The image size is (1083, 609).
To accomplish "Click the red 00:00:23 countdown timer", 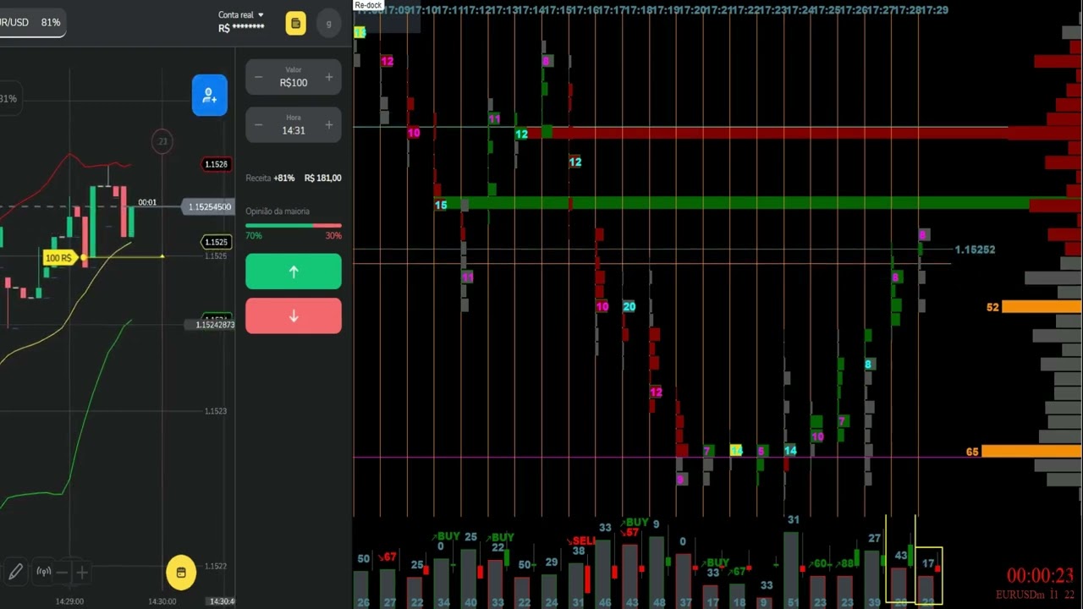I will pos(1040,576).
